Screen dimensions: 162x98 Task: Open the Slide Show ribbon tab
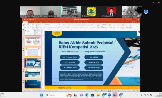[63, 22]
